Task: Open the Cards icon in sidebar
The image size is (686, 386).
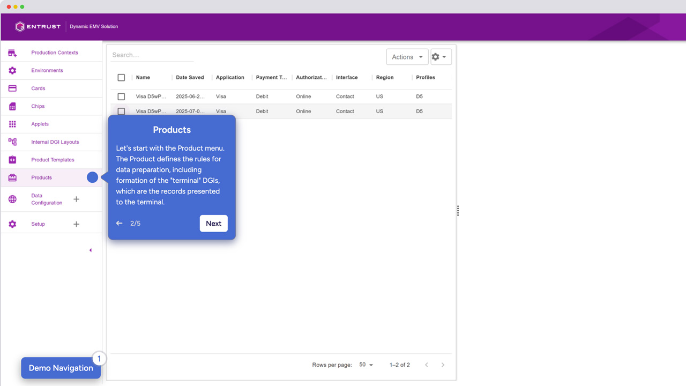Action: [12, 88]
